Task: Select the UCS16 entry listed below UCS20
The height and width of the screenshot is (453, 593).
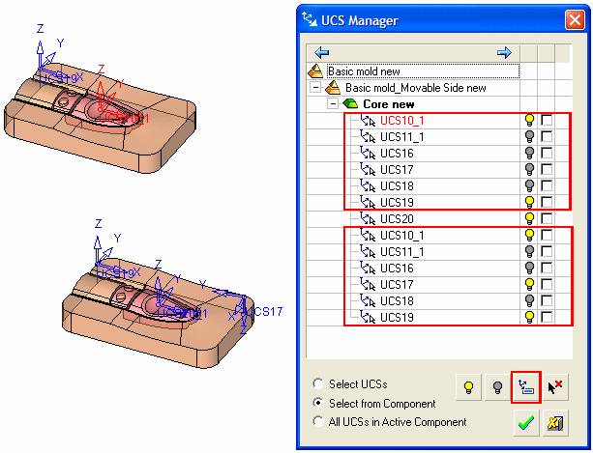Action: click(397, 268)
